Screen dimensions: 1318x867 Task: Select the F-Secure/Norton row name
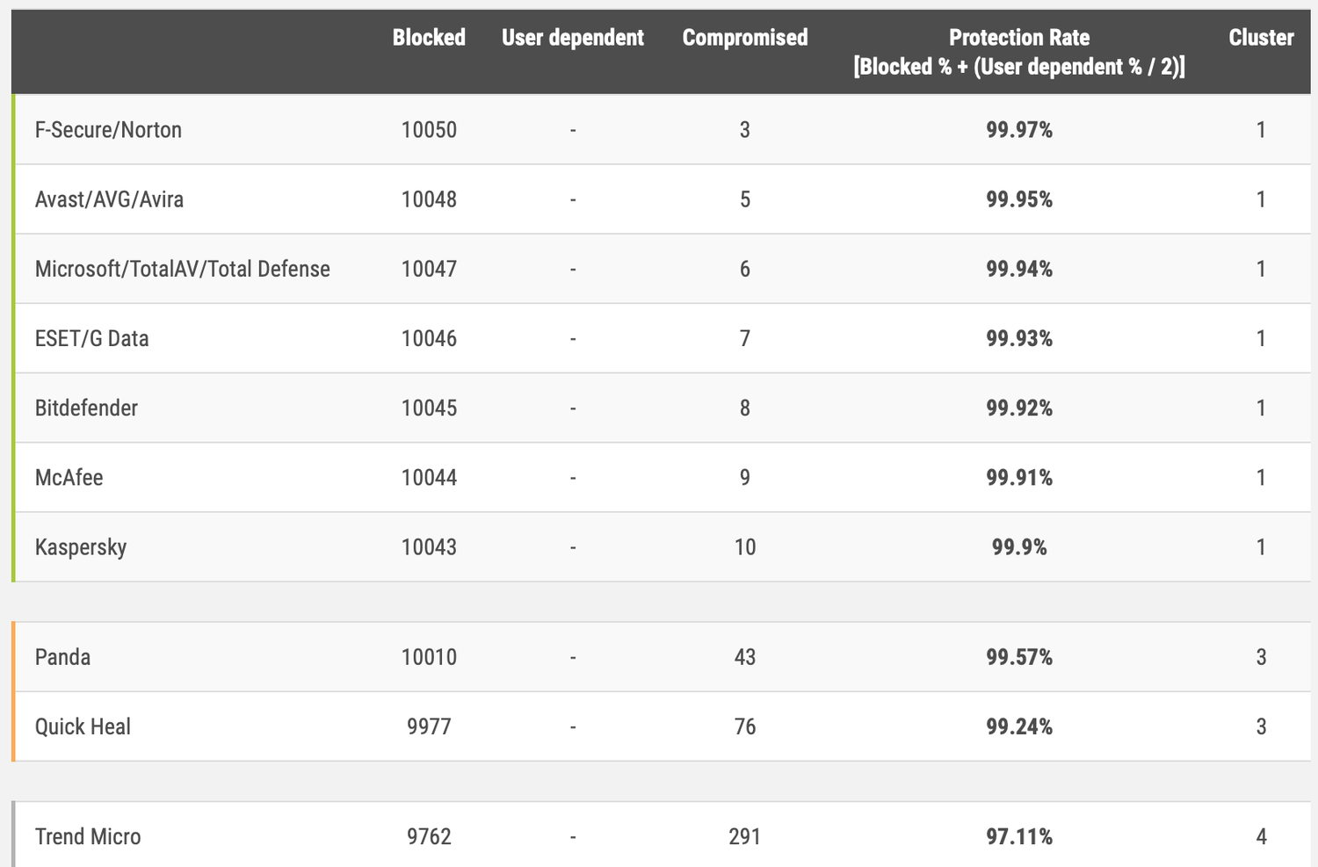click(108, 130)
